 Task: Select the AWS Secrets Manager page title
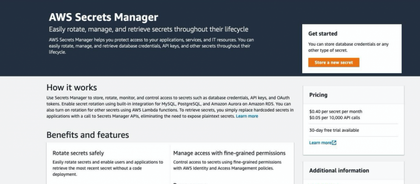(103, 17)
